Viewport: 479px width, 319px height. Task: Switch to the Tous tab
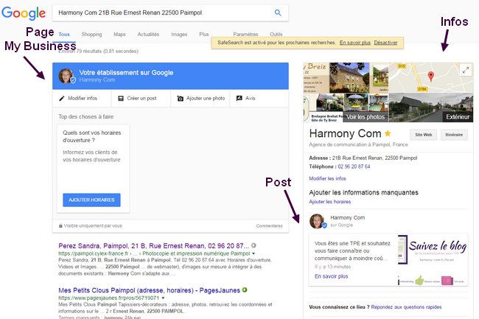click(x=64, y=34)
